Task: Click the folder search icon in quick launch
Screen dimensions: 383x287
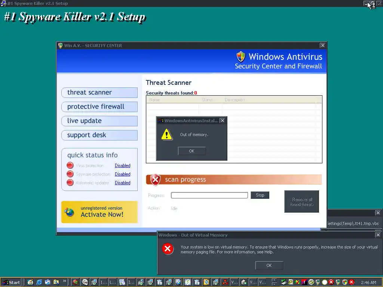Action: tap(56, 282)
